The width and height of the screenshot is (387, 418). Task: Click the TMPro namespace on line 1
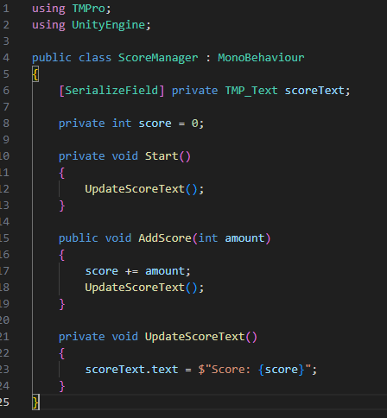88,9
